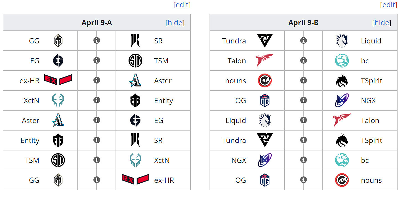Hide the April 9-A match table
This screenshot has height=198, width=405.
click(175, 23)
